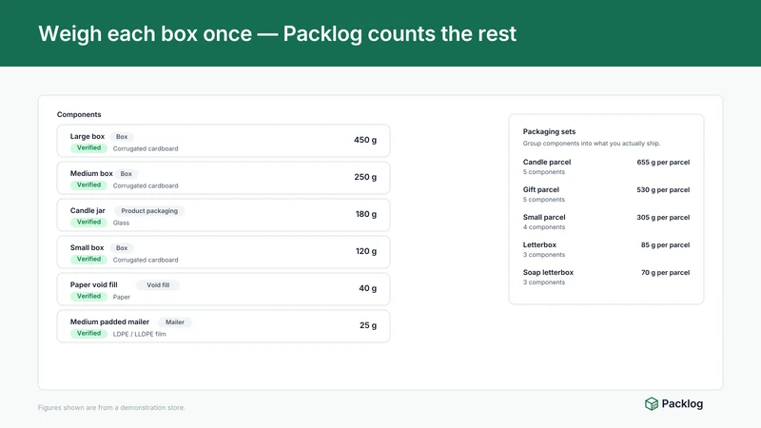Click the 530 g per parcel value

click(663, 190)
